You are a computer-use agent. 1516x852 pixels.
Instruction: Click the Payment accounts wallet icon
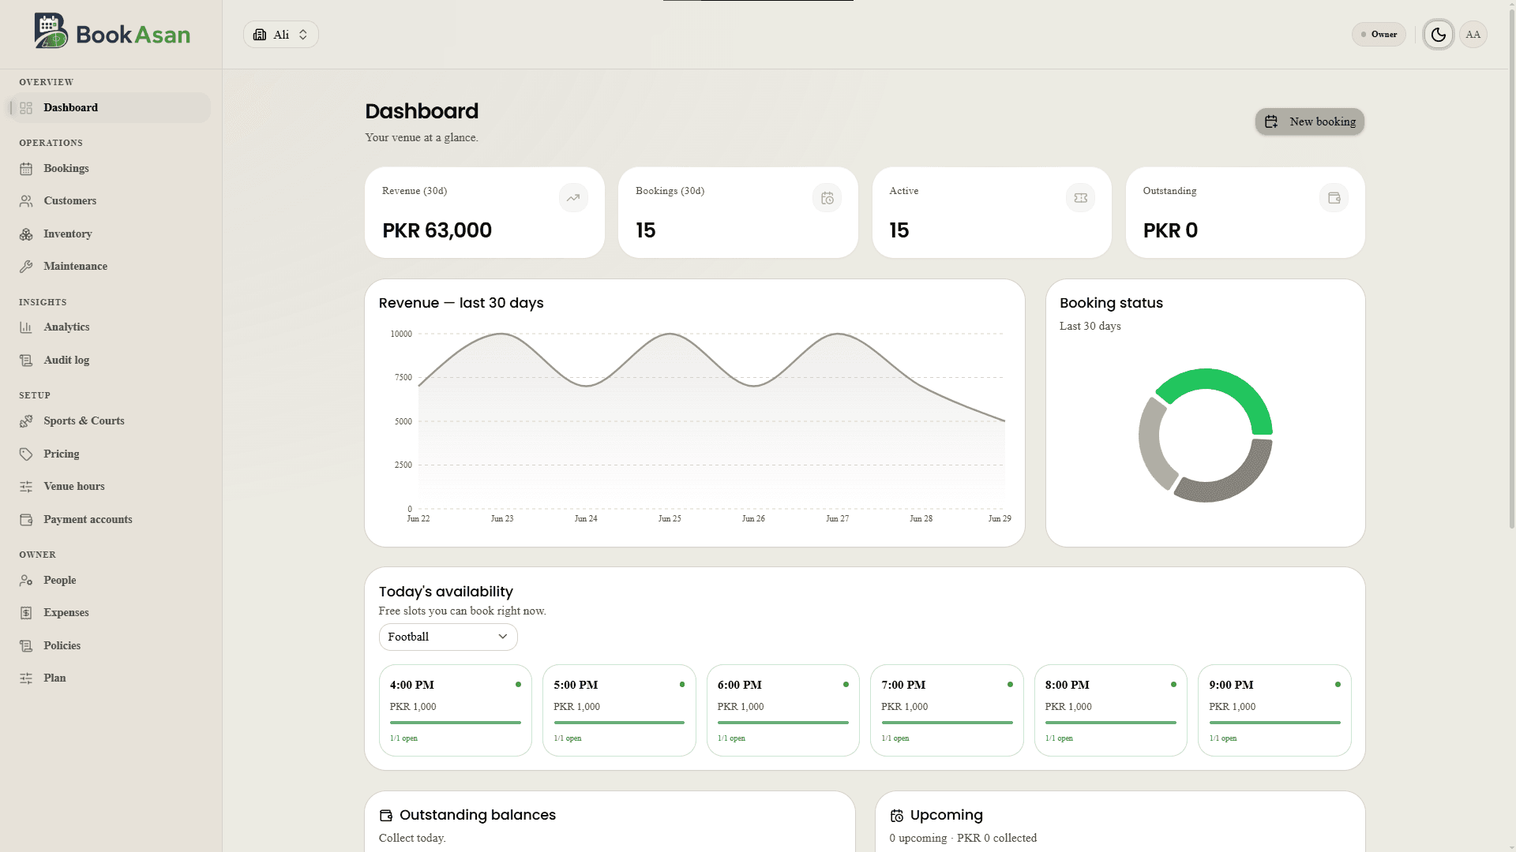(26, 520)
